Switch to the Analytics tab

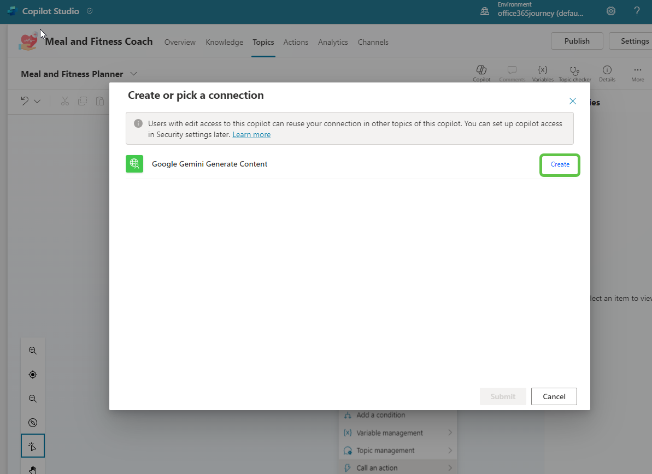(x=333, y=42)
